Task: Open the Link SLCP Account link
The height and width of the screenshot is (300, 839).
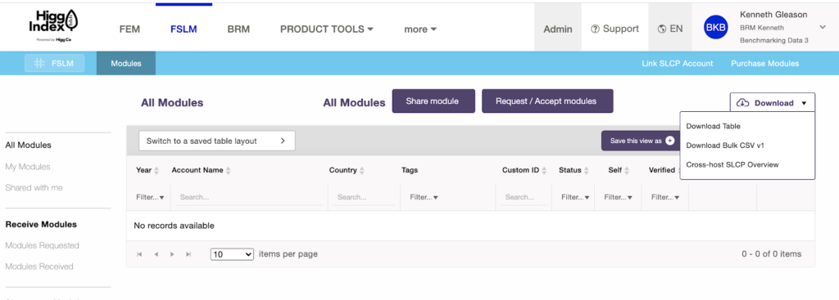Action: (677, 64)
